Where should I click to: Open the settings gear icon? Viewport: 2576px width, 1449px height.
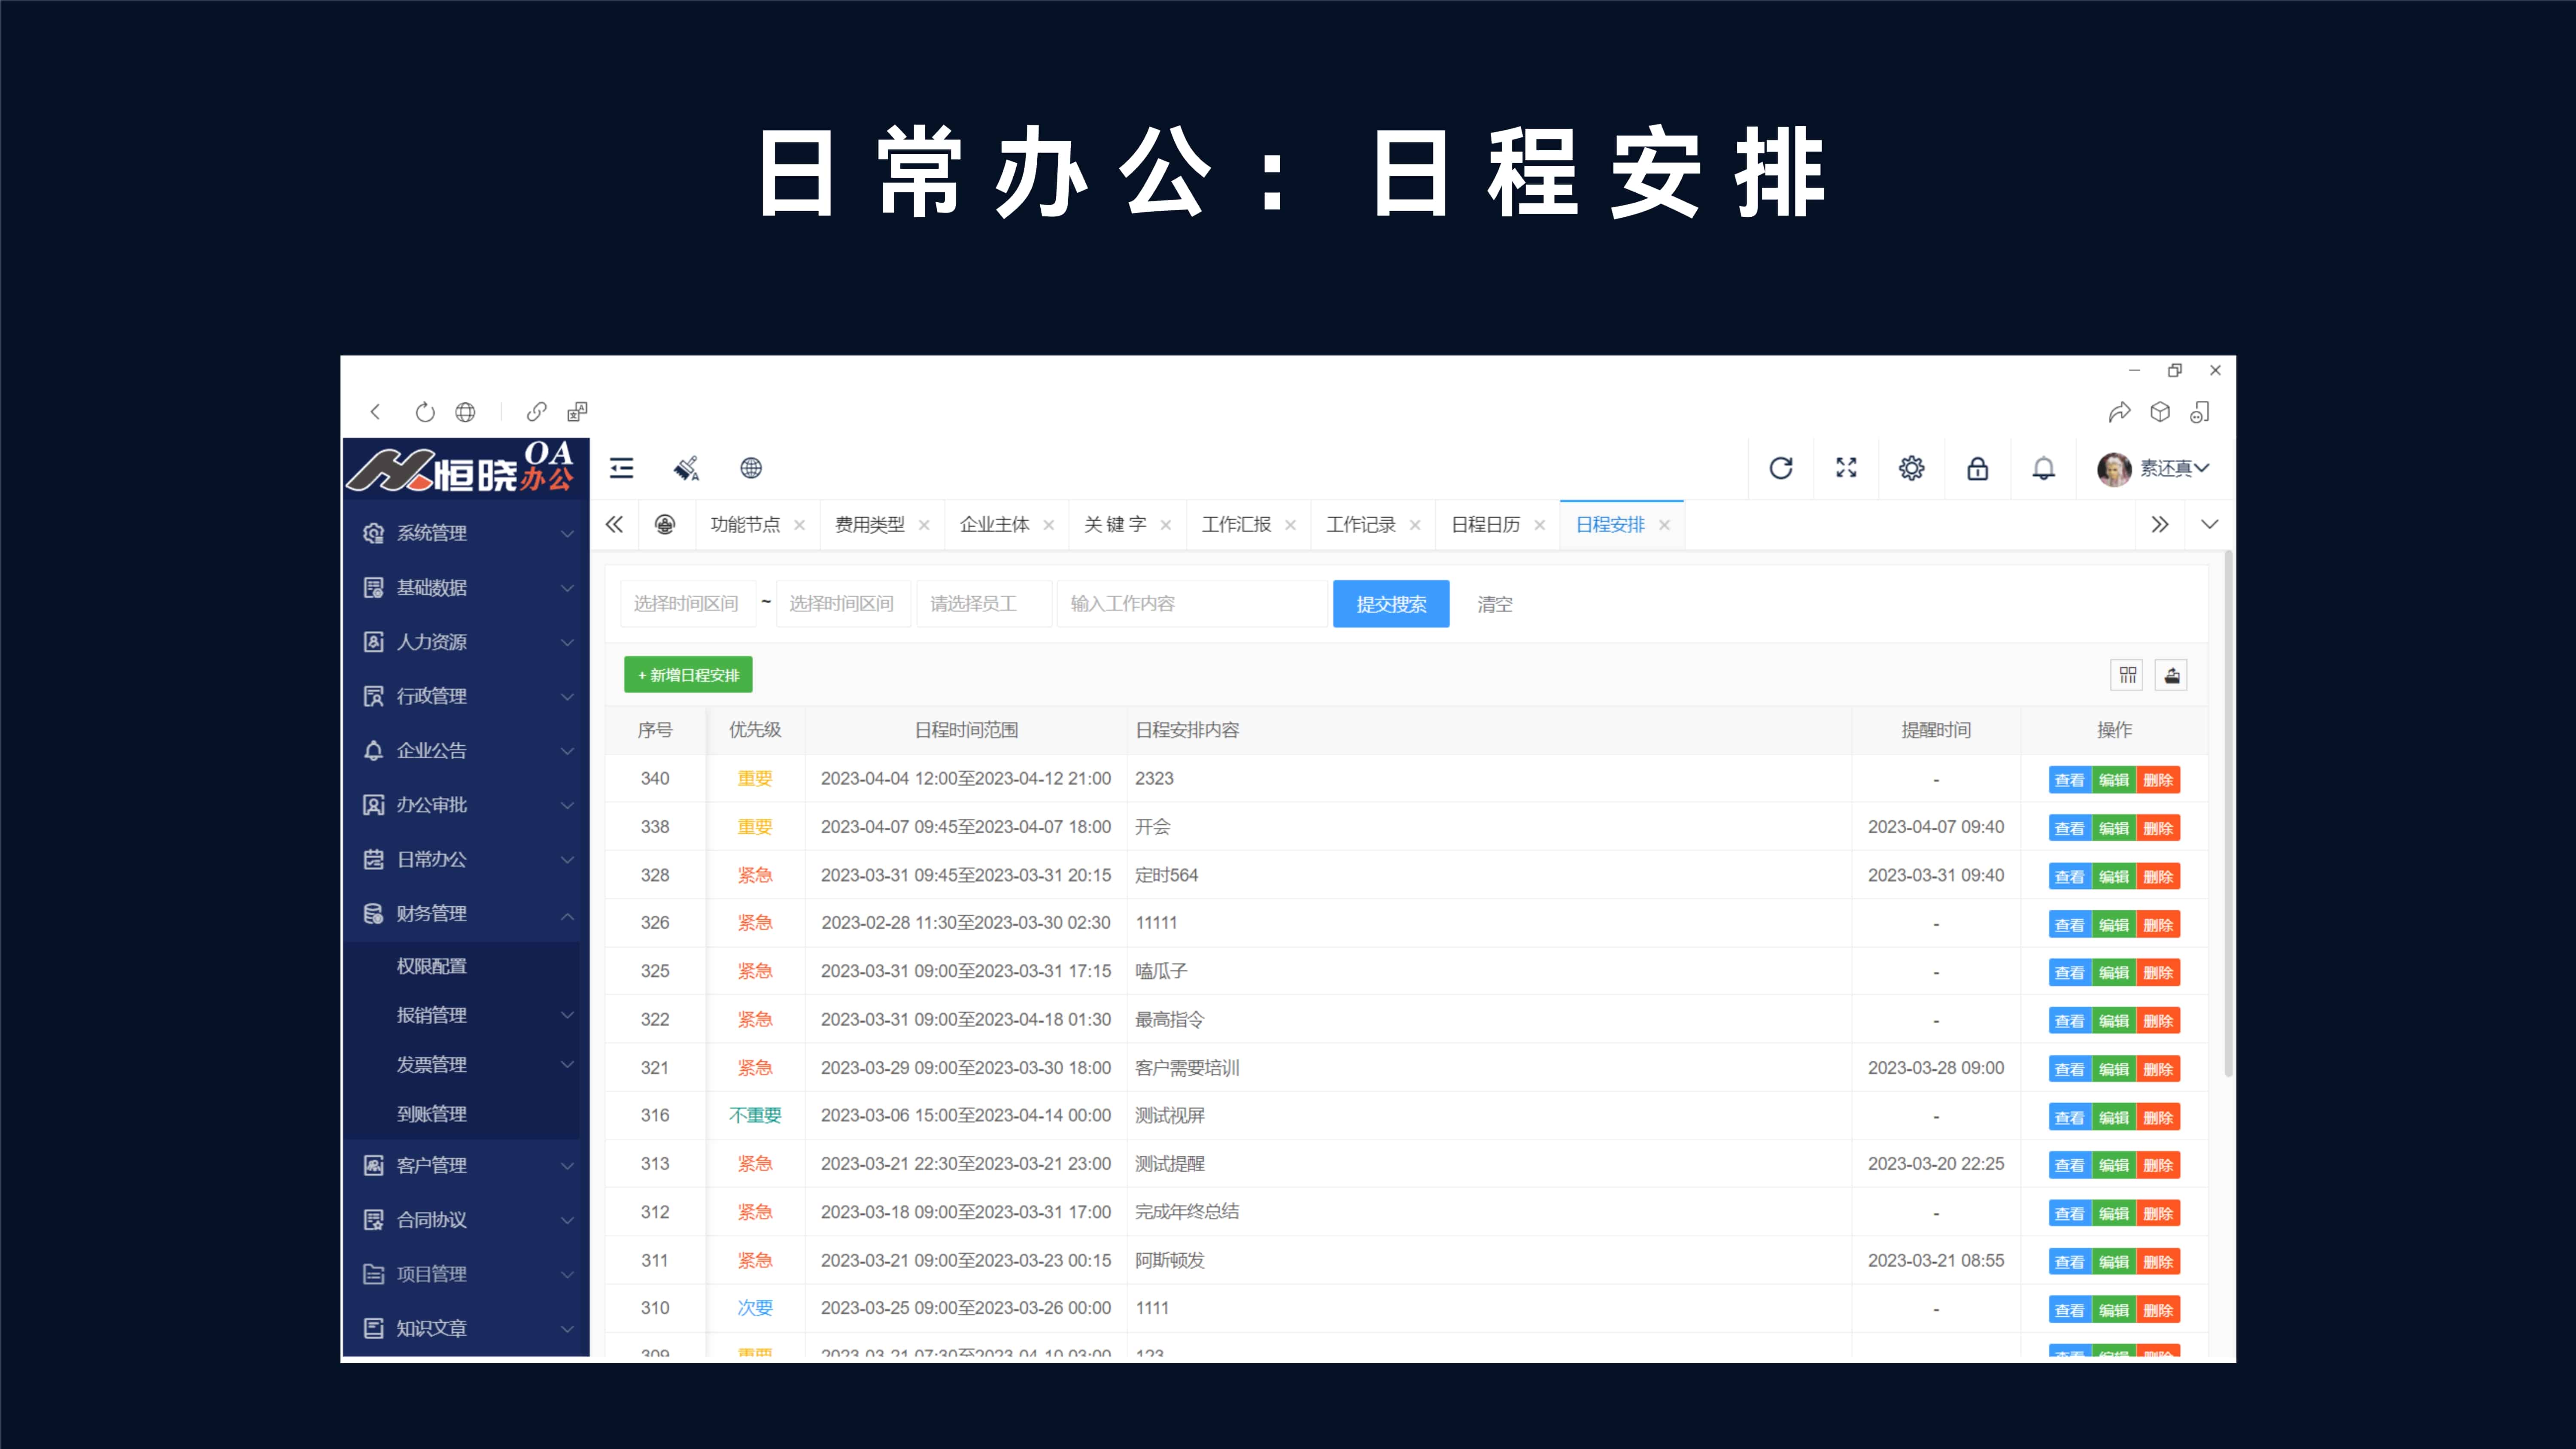tap(1911, 468)
